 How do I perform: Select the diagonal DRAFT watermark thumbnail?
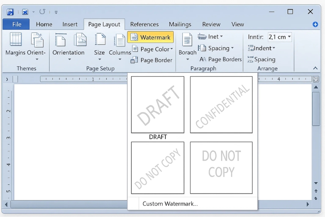point(158,104)
